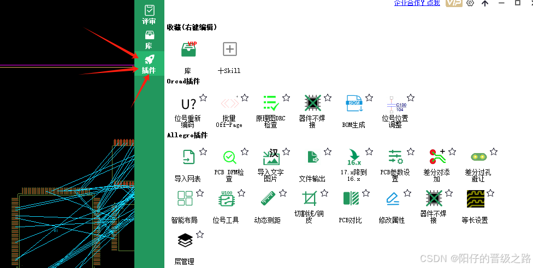Viewport: 533px width, 268px height.
Task: Click the up arrow title bar button
Action: pos(485,3)
